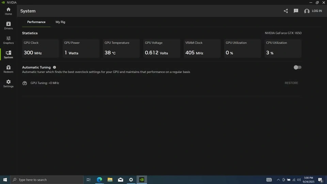This screenshot has width=327, height=184.
Task: Open Settings gear in NVIDIA sidebar
Action: (8, 83)
